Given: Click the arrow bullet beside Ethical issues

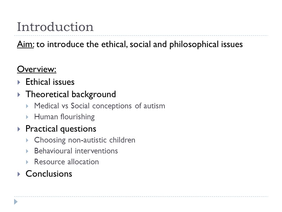Looking at the screenshot, I should [x=19, y=82].
